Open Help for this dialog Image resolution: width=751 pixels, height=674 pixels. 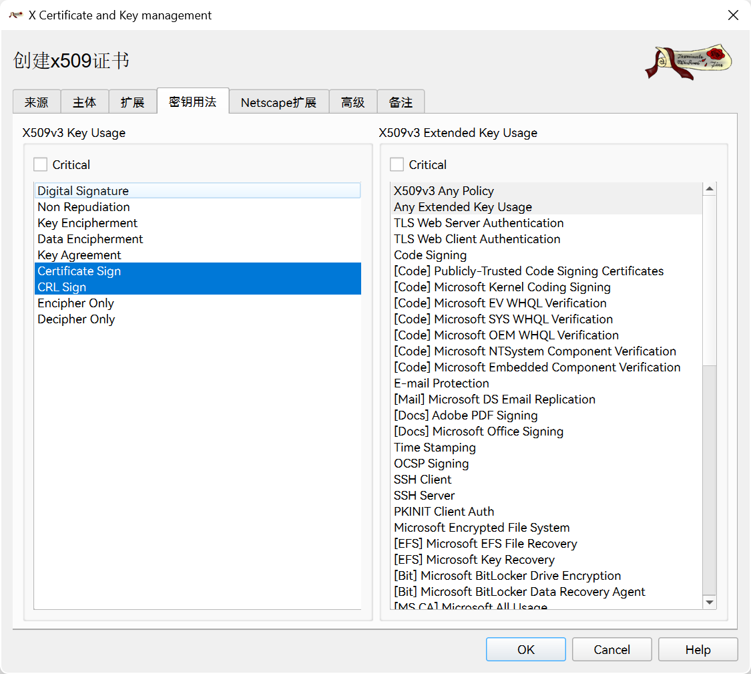(x=698, y=649)
